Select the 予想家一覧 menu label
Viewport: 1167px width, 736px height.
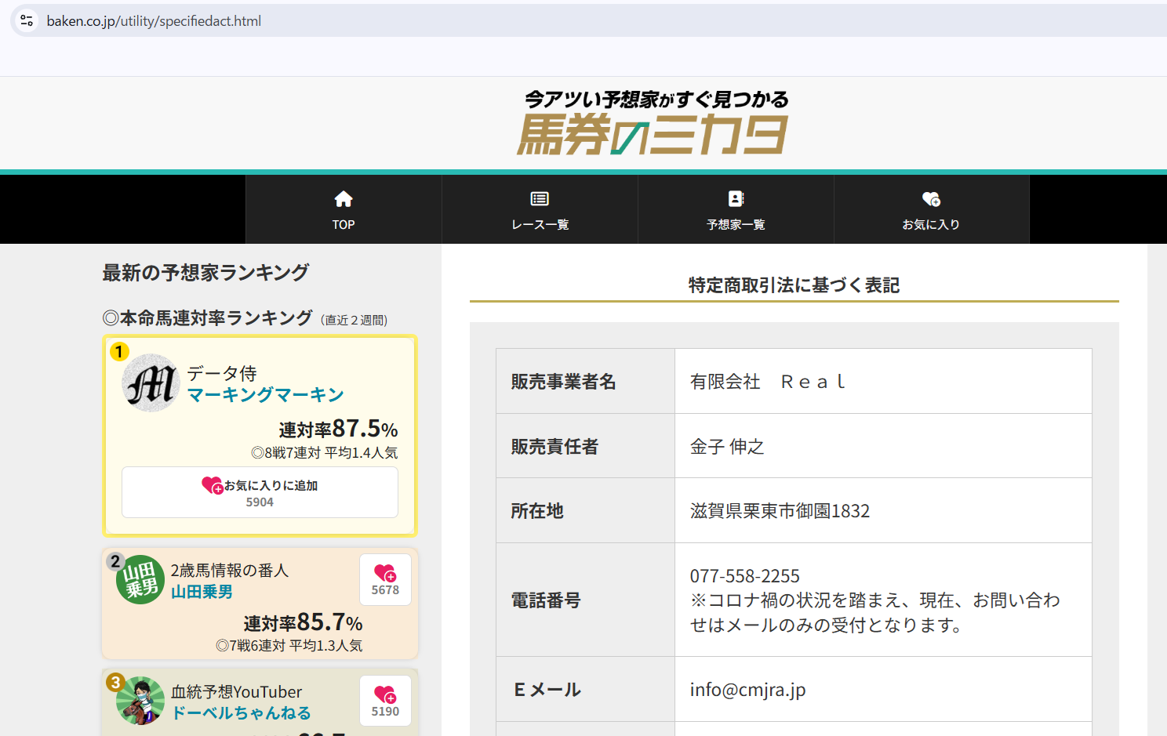(736, 225)
